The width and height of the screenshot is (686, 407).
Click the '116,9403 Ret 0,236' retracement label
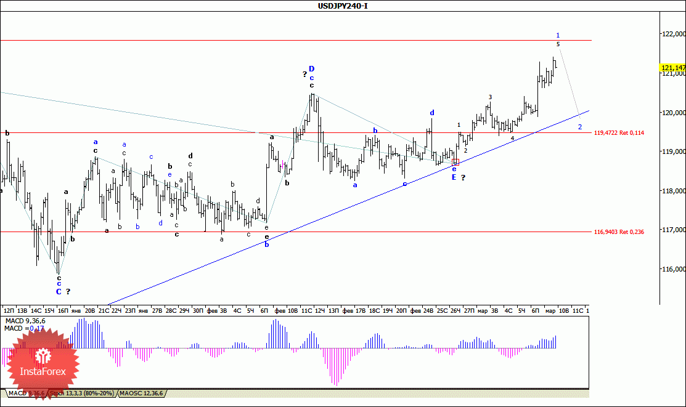point(619,232)
